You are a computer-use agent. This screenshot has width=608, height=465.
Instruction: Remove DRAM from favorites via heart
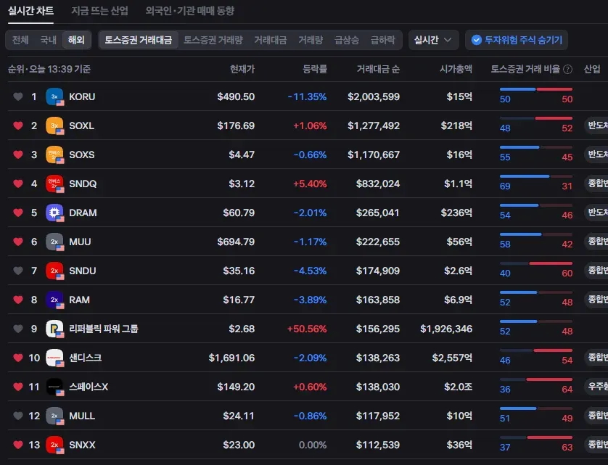[18, 213]
